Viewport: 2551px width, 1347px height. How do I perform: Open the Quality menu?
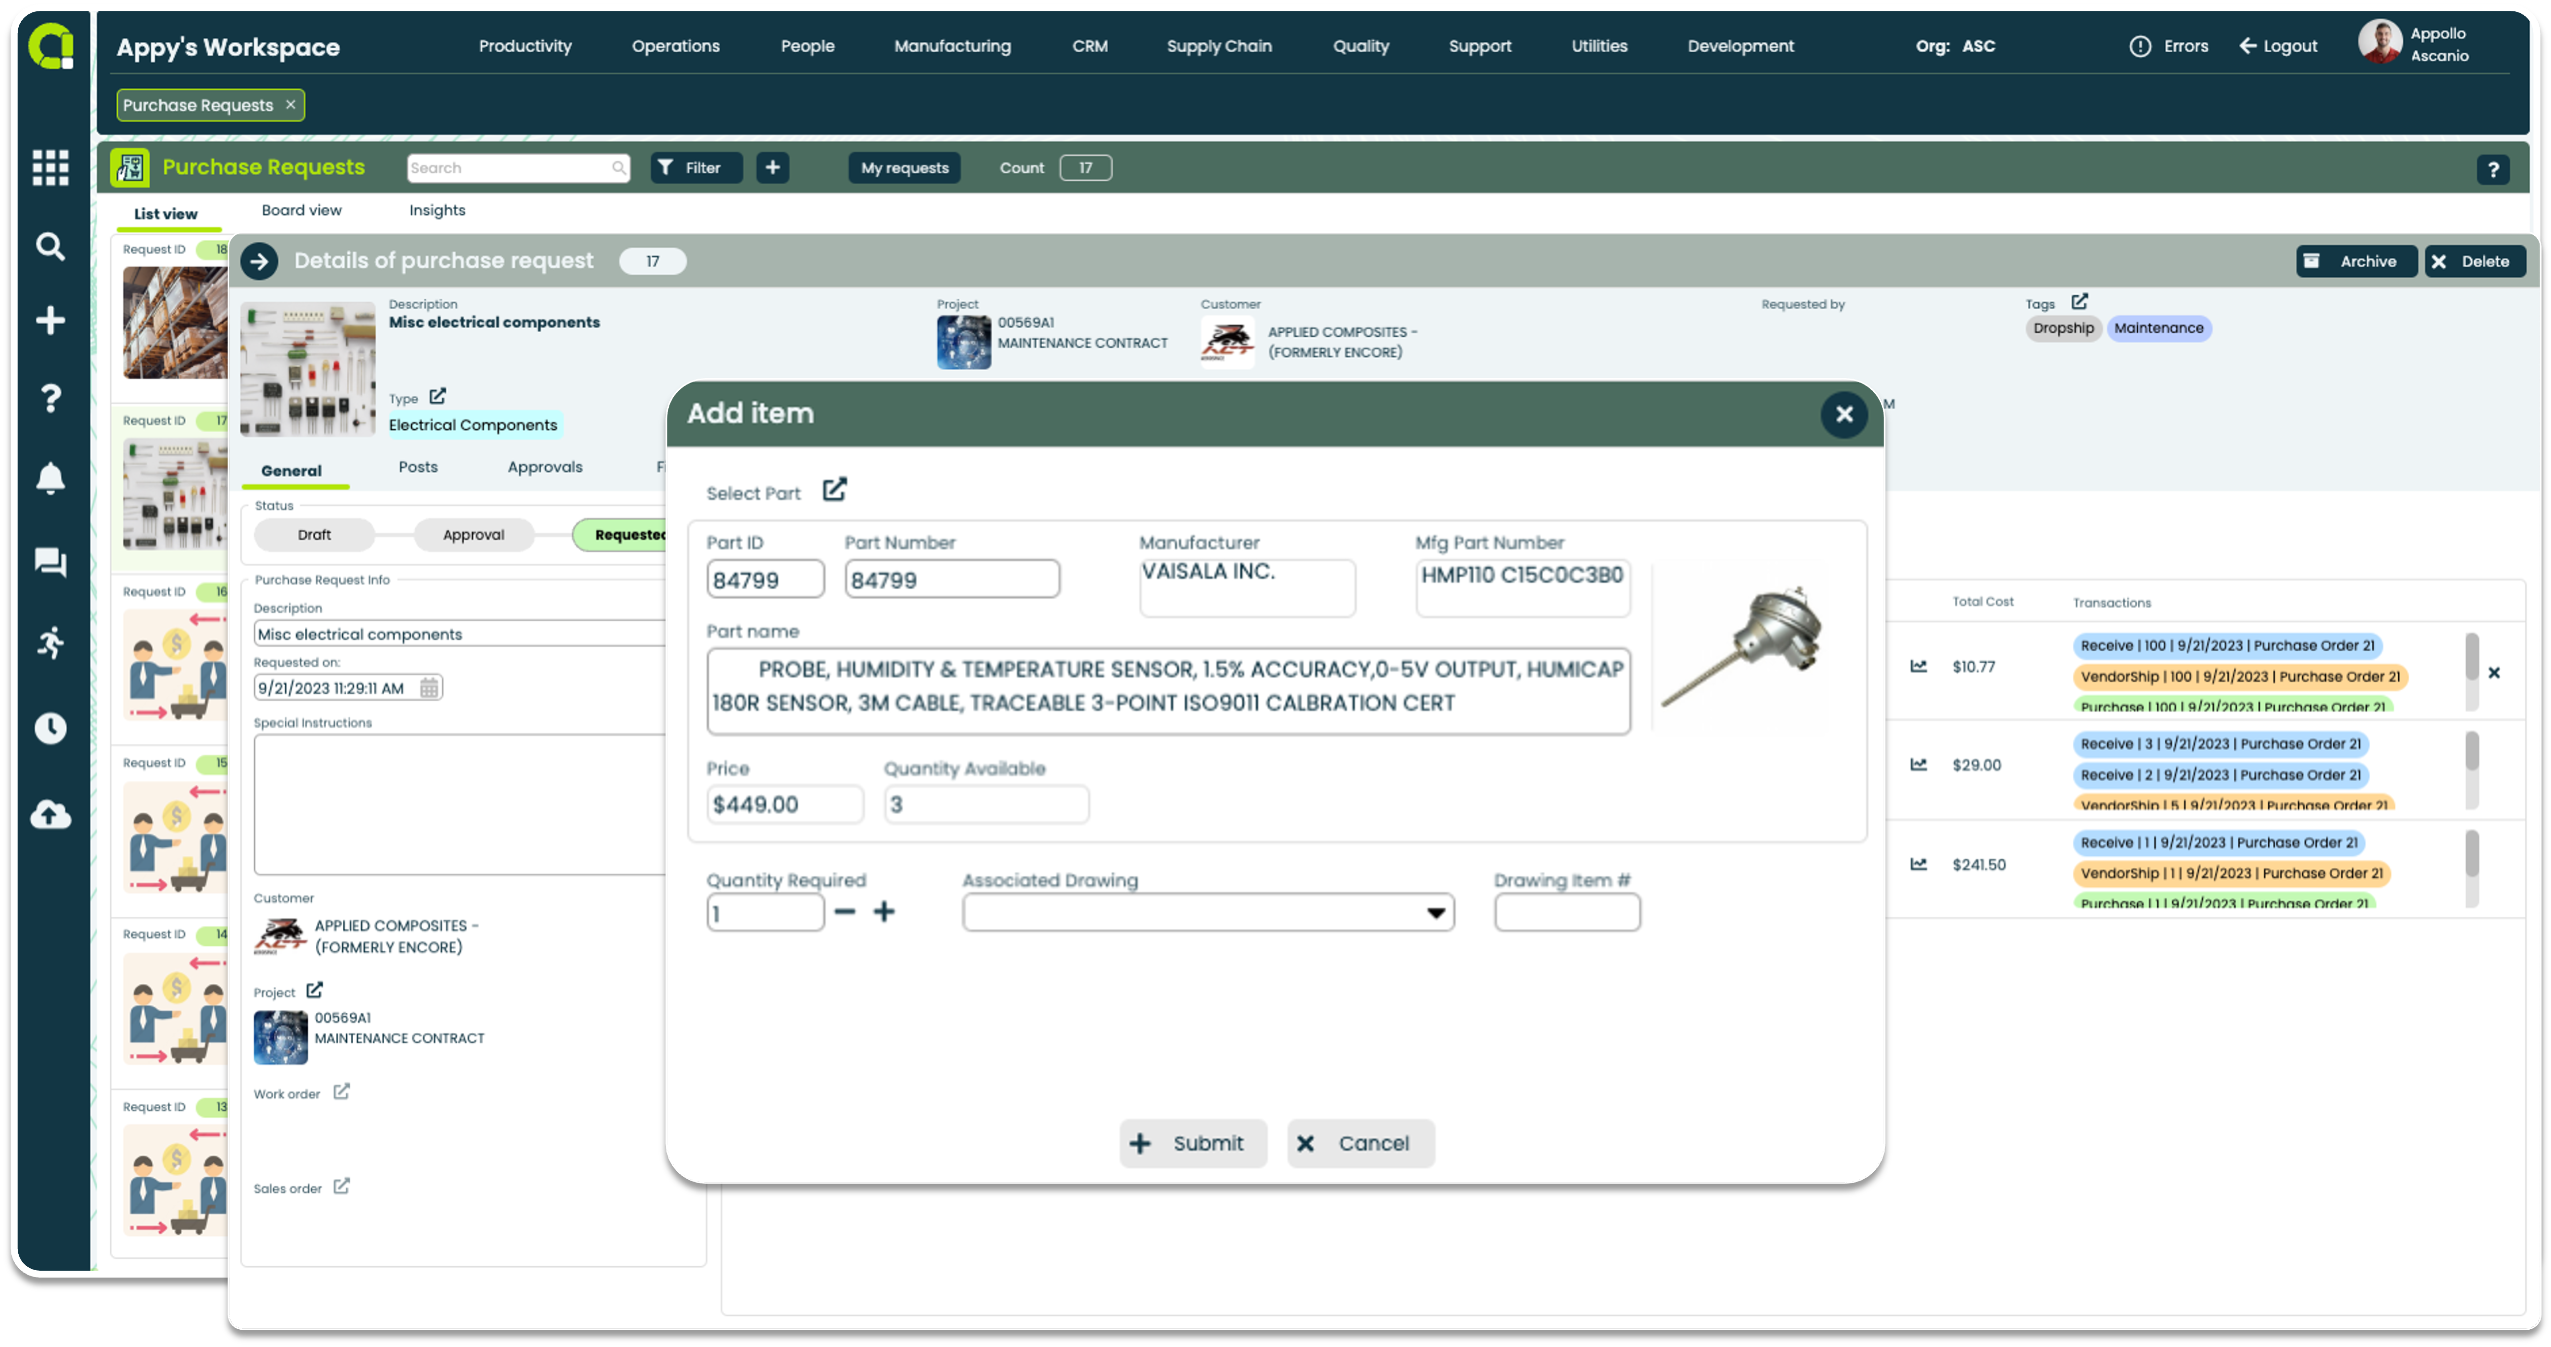[x=1360, y=45]
